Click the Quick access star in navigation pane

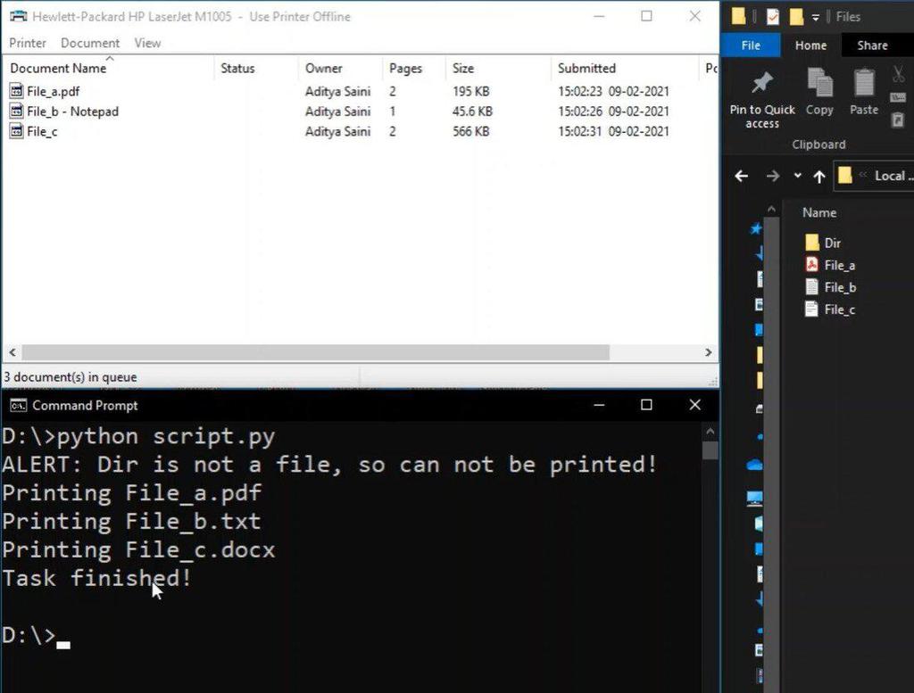756,228
